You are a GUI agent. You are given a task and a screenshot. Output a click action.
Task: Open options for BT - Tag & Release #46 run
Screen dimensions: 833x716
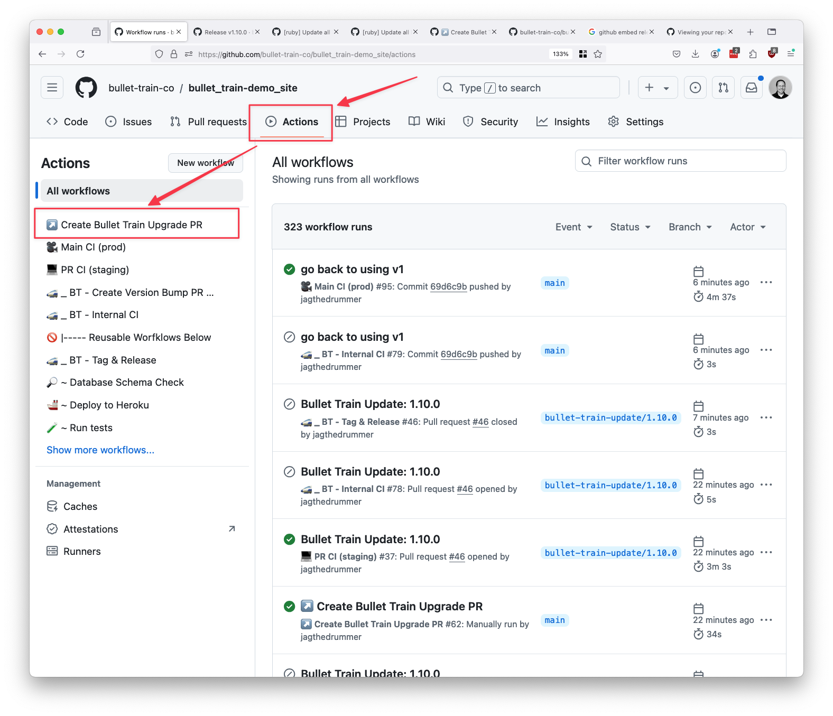(766, 417)
